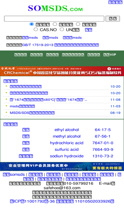This screenshot has width=124, height=222.
Task: Open news link starting with "MSDS/SDS"
Action: [32, 113]
